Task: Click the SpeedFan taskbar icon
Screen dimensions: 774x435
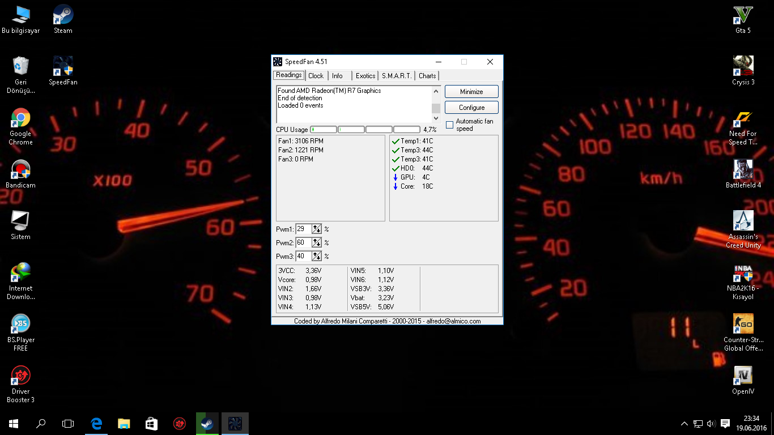Action: (x=235, y=423)
